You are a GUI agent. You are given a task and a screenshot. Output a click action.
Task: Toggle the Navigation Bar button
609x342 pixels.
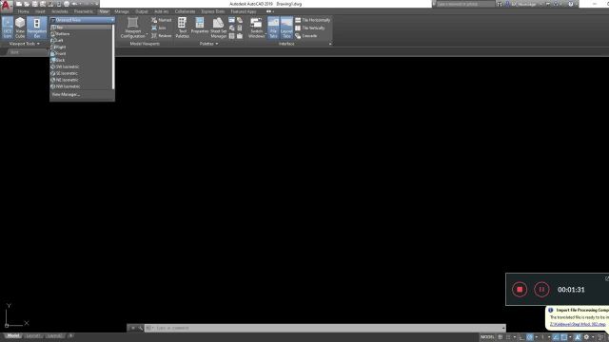click(37, 28)
